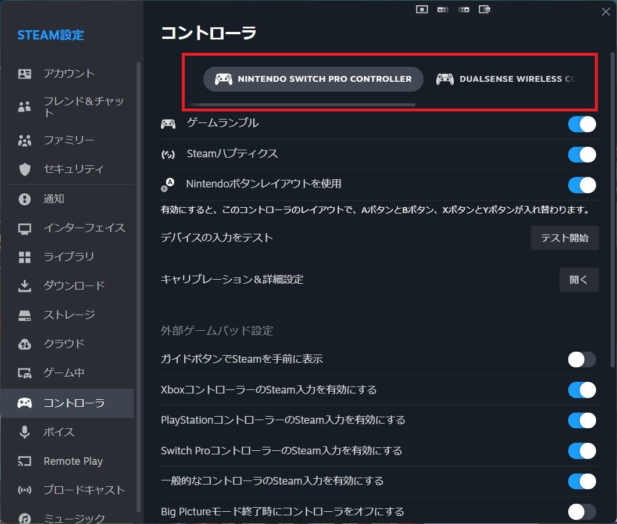Viewport: 617px width, 524px height.
Task: Select Nintendo Switch Pro Controller tab
Action: pos(313,79)
